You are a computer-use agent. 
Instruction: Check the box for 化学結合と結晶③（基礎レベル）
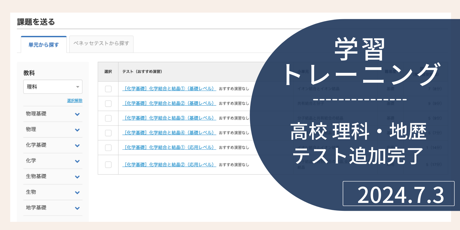tap(108, 118)
